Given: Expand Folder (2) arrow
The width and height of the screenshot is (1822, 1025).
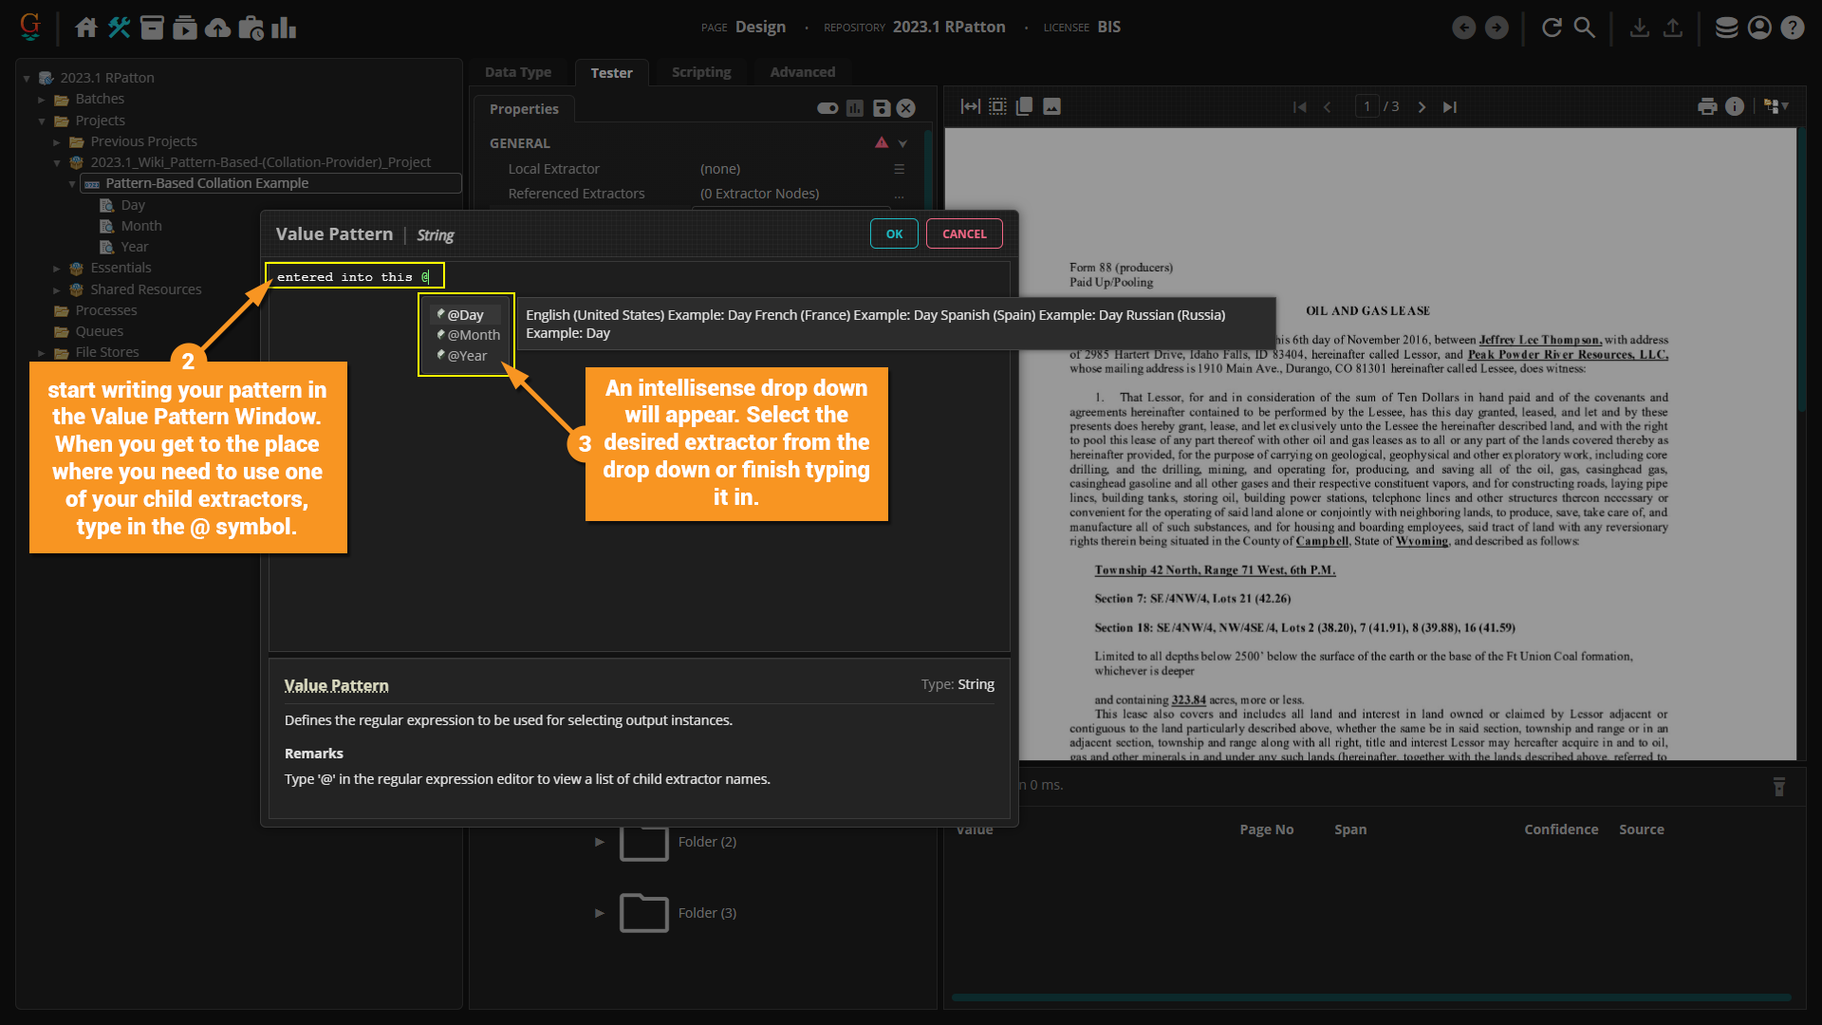Looking at the screenshot, I should [x=599, y=842].
